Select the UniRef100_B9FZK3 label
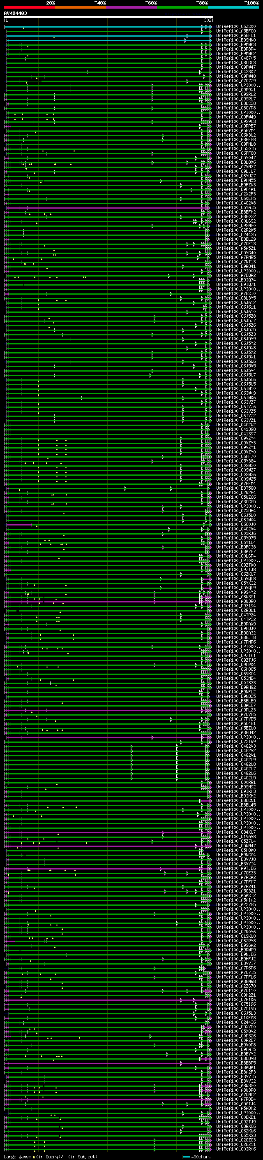Image resolution: width=263 pixels, height=1160 pixels. click(x=236, y=185)
